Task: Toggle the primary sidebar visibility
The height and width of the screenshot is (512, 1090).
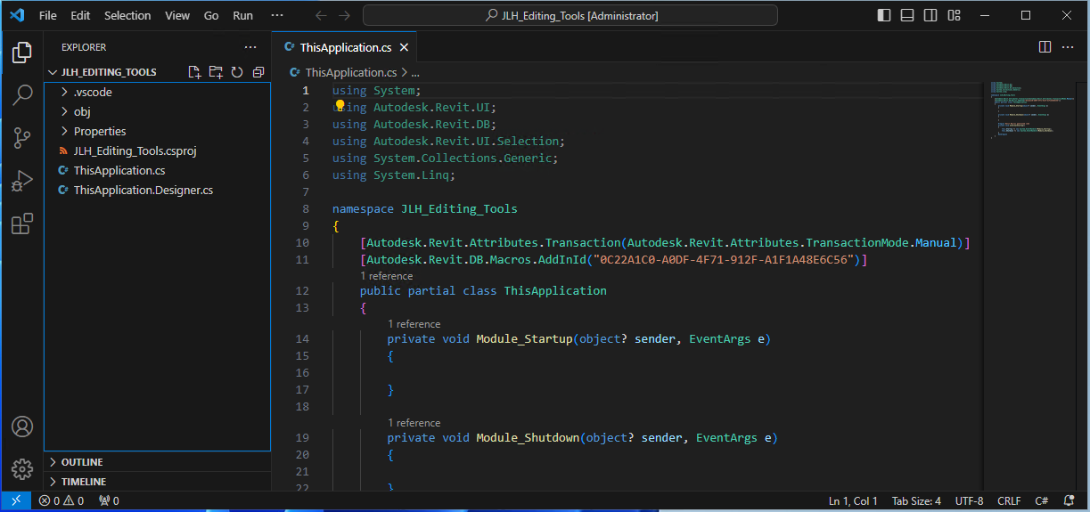Action: pos(884,15)
